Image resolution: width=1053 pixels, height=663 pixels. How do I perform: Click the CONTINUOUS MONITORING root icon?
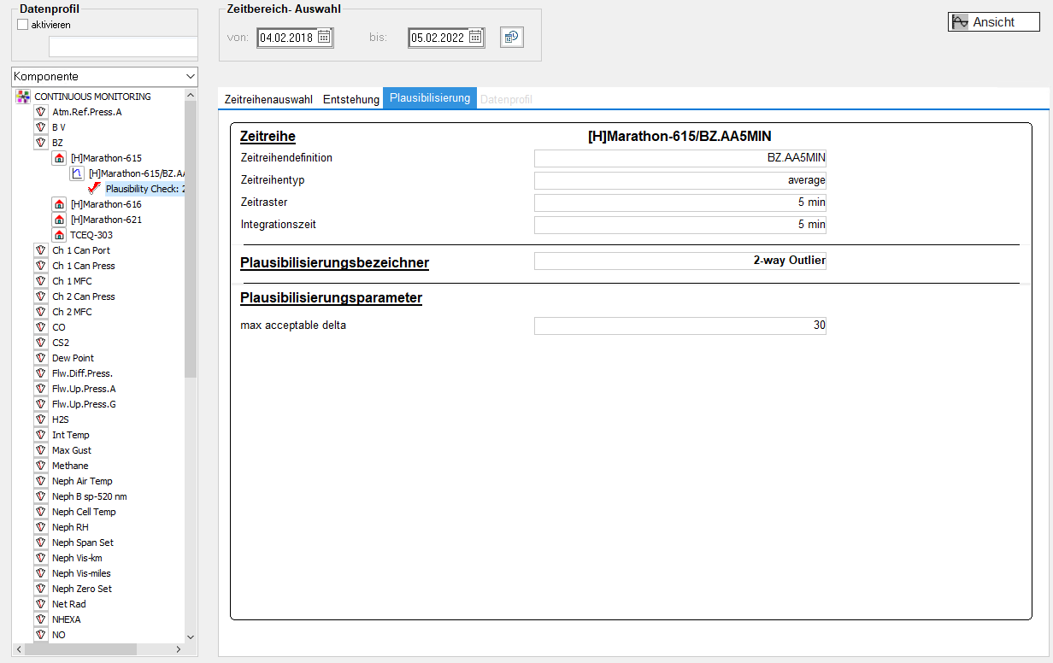click(23, 97)
